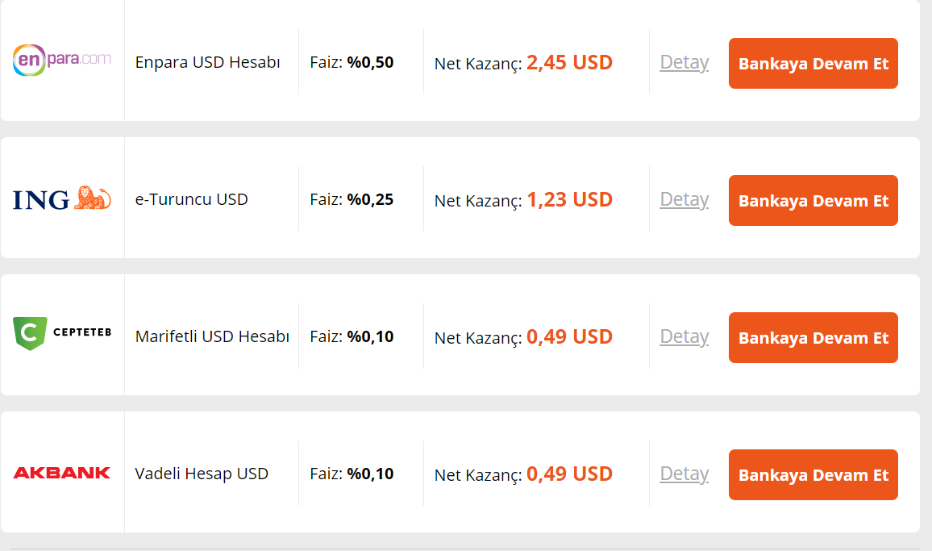Open Detay link for e-Turuncu USD
Viewport: 932px width, 551px height.
[684, 199]
